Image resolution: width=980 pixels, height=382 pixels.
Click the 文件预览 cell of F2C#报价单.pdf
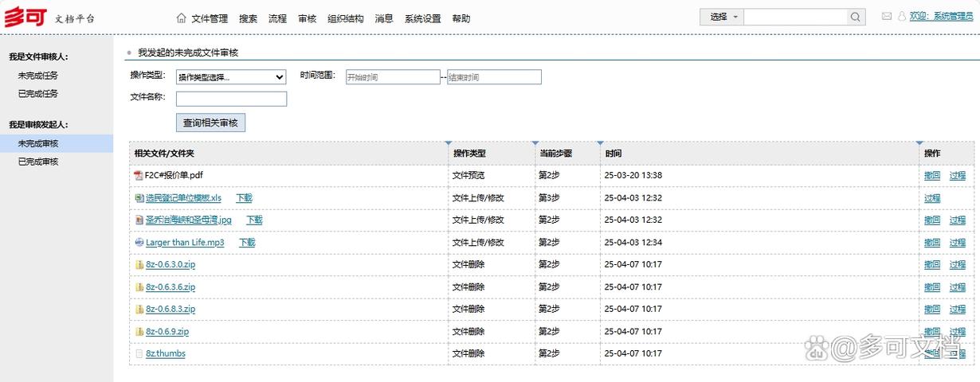pos(468,175)
